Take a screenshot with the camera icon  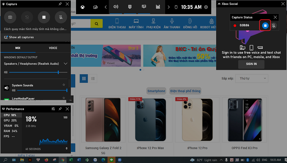point(10,17)
